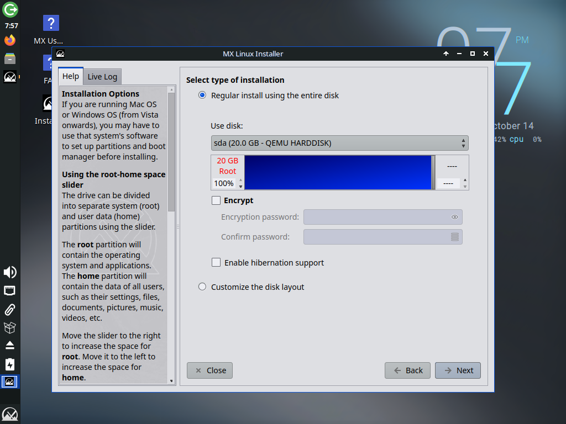Viewport: 566px width, 424px height.
Task: Click the package updater box icon
Action: click(10, 327)
